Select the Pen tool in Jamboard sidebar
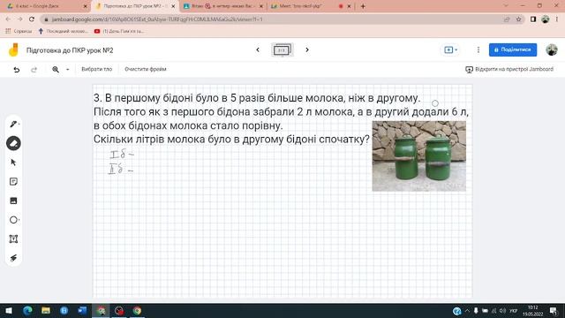This screenshot has height=318, width=565. point(14,124)
